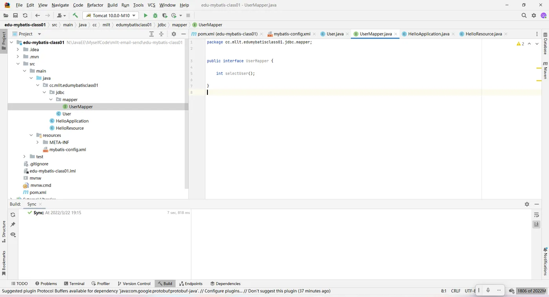Image resolution: width=549 pixels, height=297 pixels.
Task: Build project with the hammer icon
Action: pos(75,15)
